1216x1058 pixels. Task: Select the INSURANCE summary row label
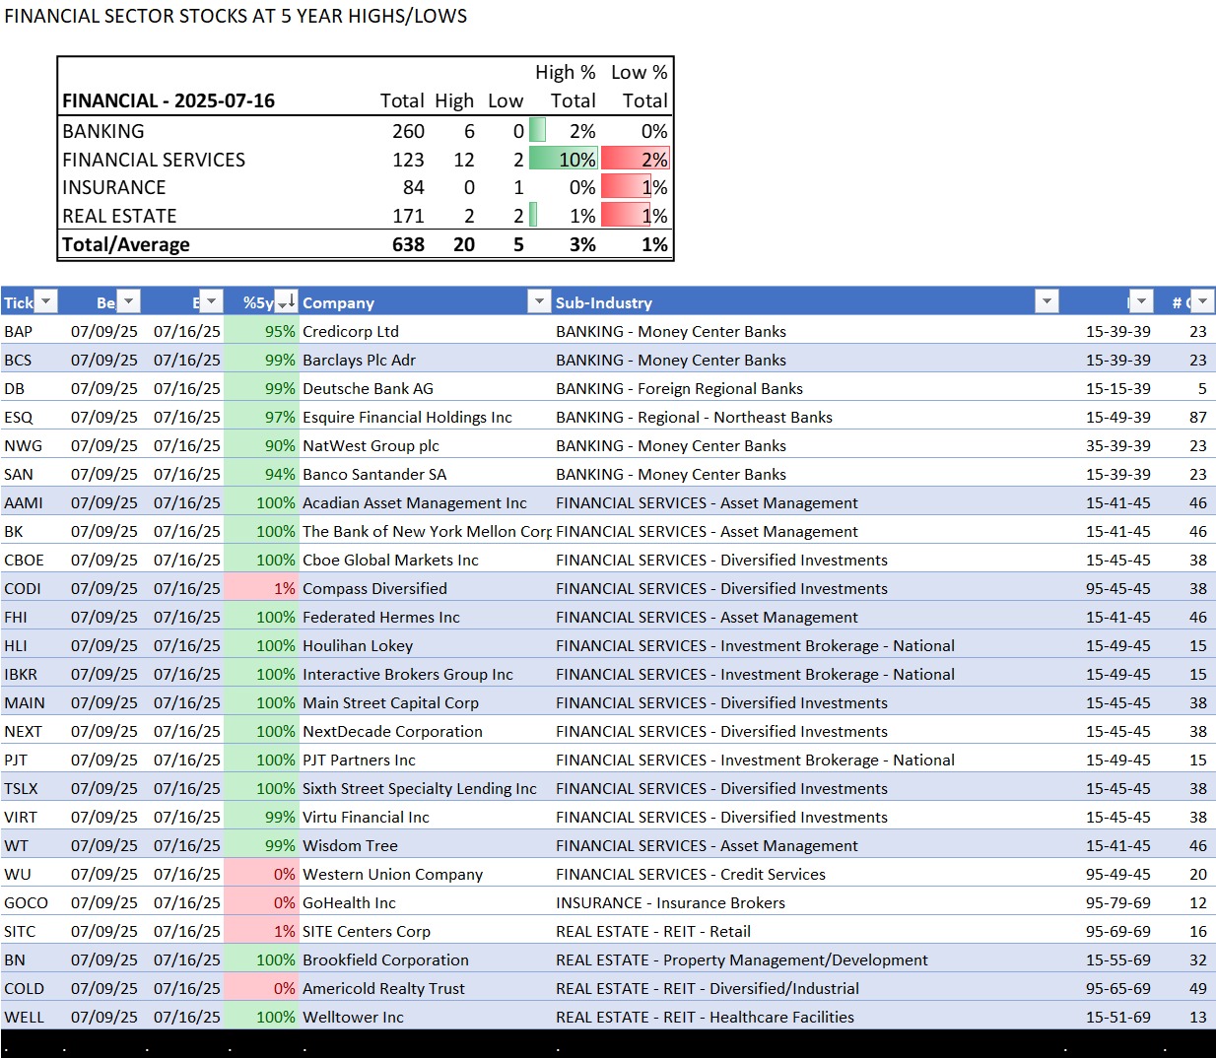coord(114,187)
